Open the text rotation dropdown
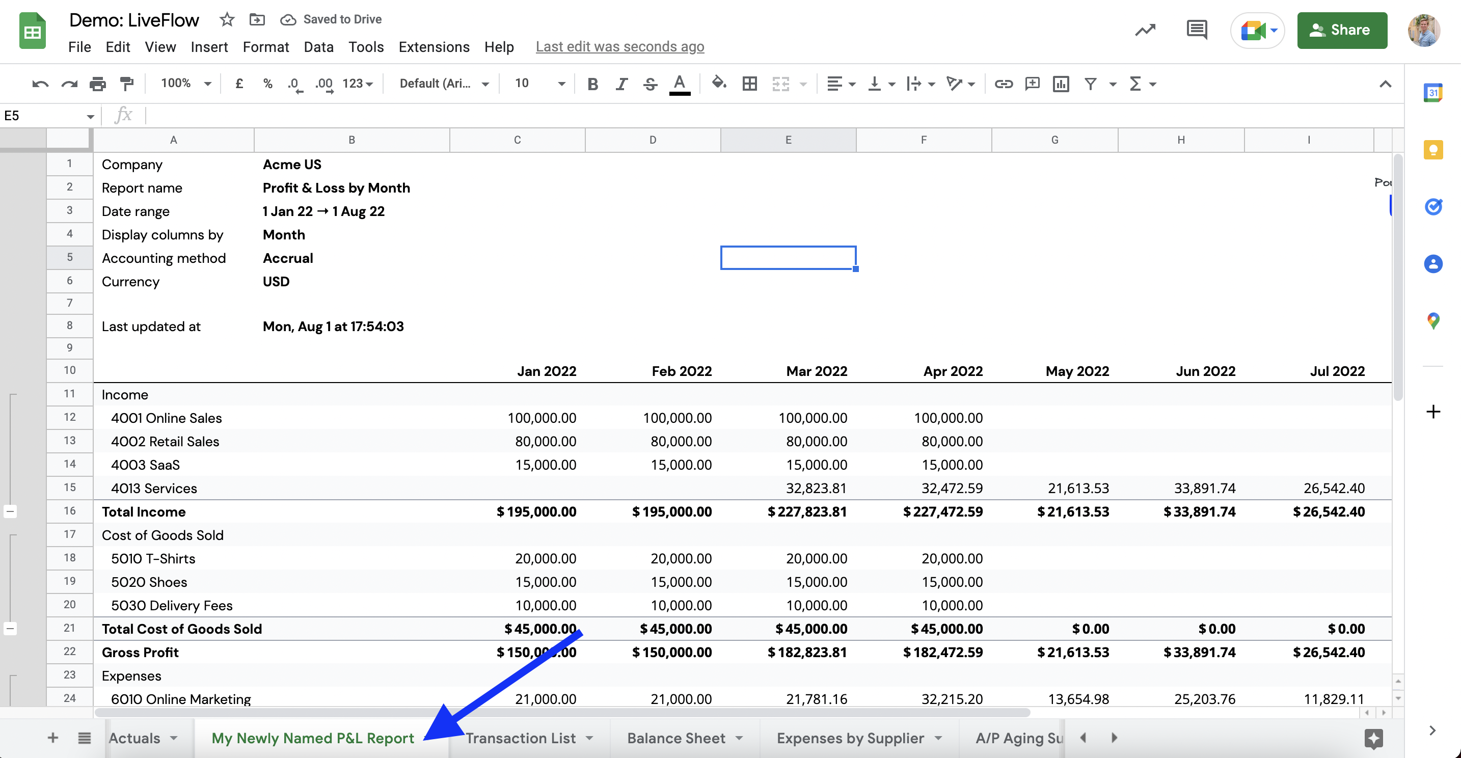This screenshot has width=1461, height=758. (x=960, y=84)
